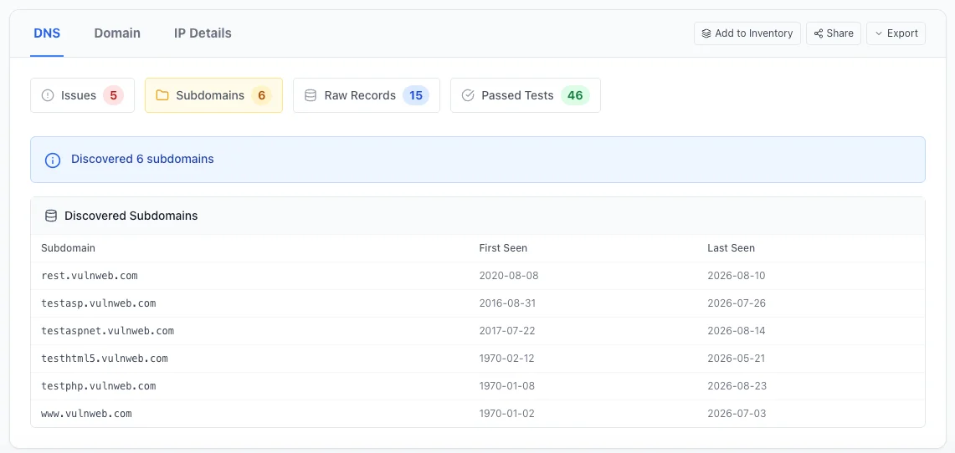
Task: Click last seen date 2026-08-14
Action: point(737,331)
